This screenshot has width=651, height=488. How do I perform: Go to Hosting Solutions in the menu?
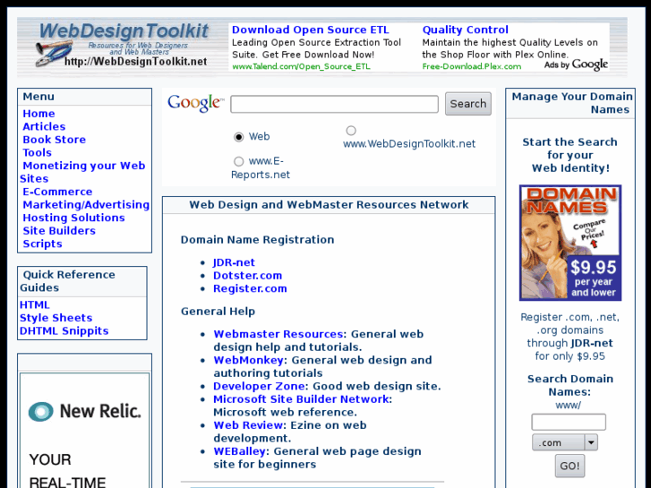click(73, 218)
